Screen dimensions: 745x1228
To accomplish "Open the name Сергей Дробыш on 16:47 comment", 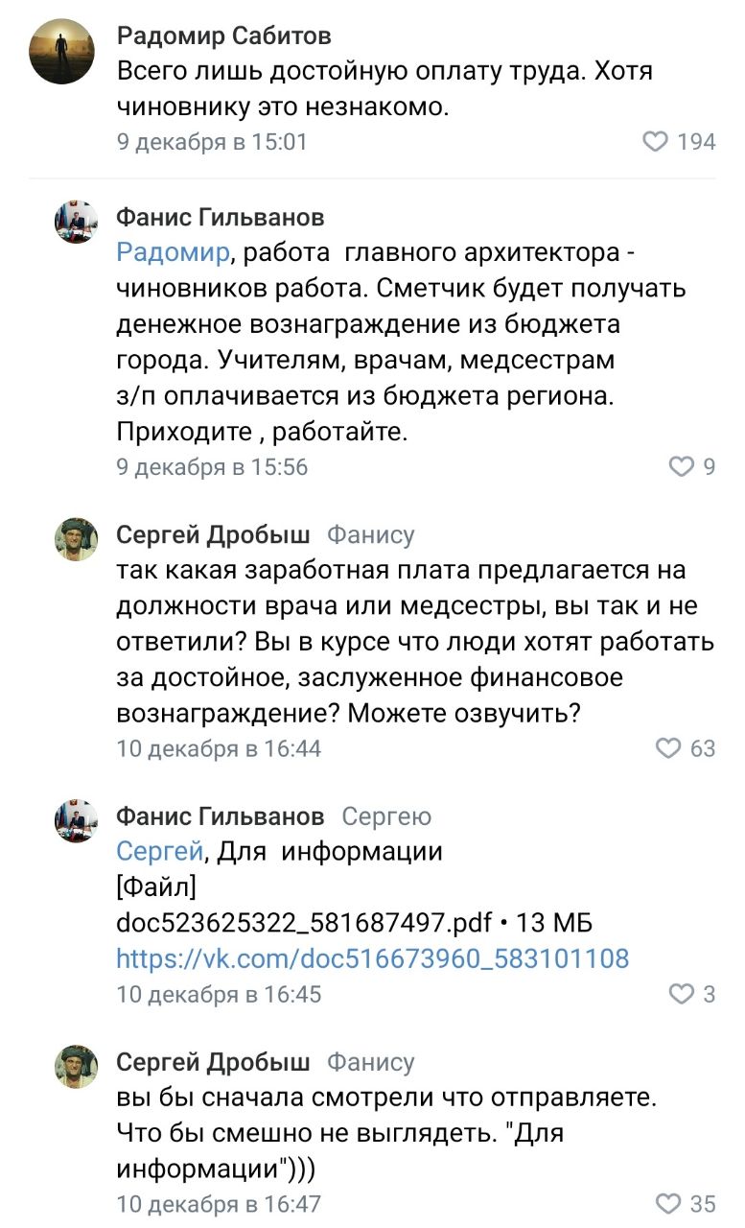I will click(213, 1062).
